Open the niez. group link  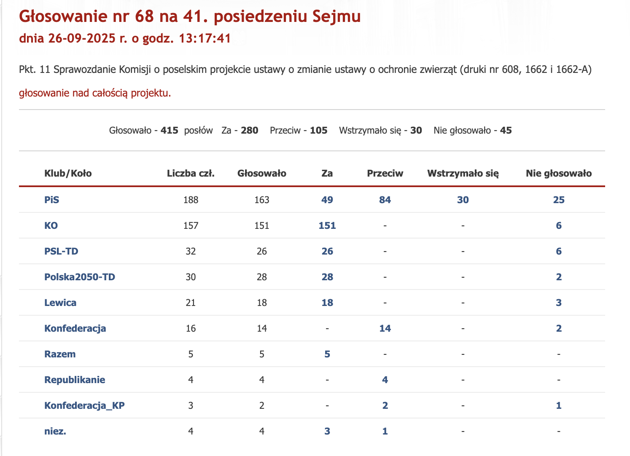(55, 431)
